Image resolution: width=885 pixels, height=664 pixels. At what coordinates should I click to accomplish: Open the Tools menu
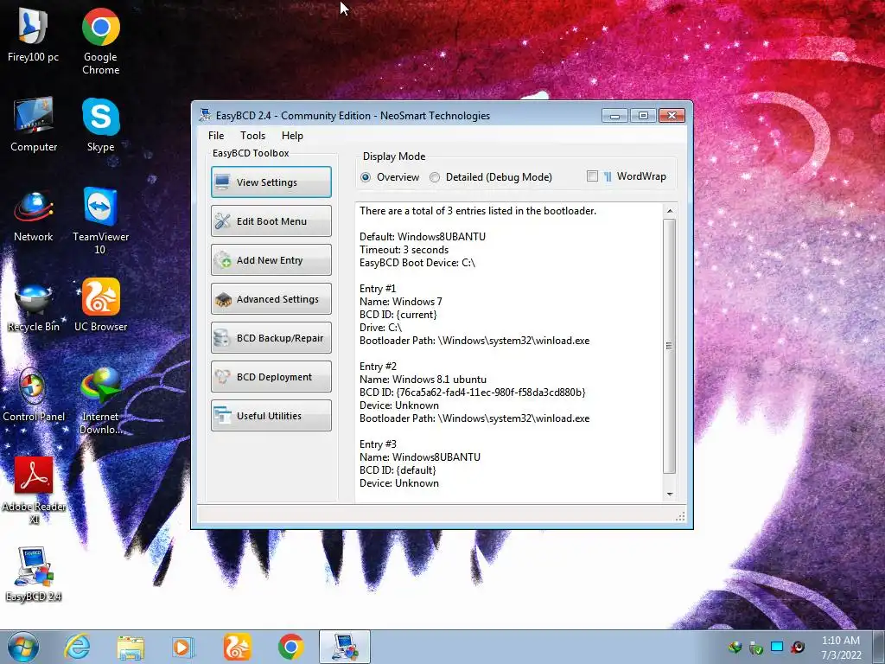(252, 136)
